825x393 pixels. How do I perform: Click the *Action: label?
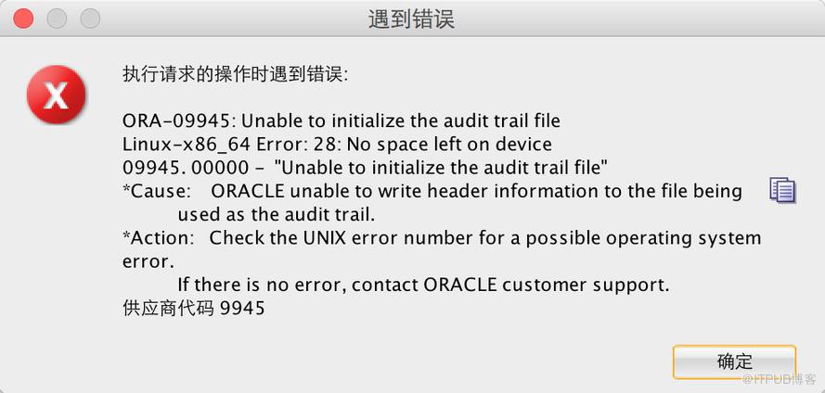(159, 238)
